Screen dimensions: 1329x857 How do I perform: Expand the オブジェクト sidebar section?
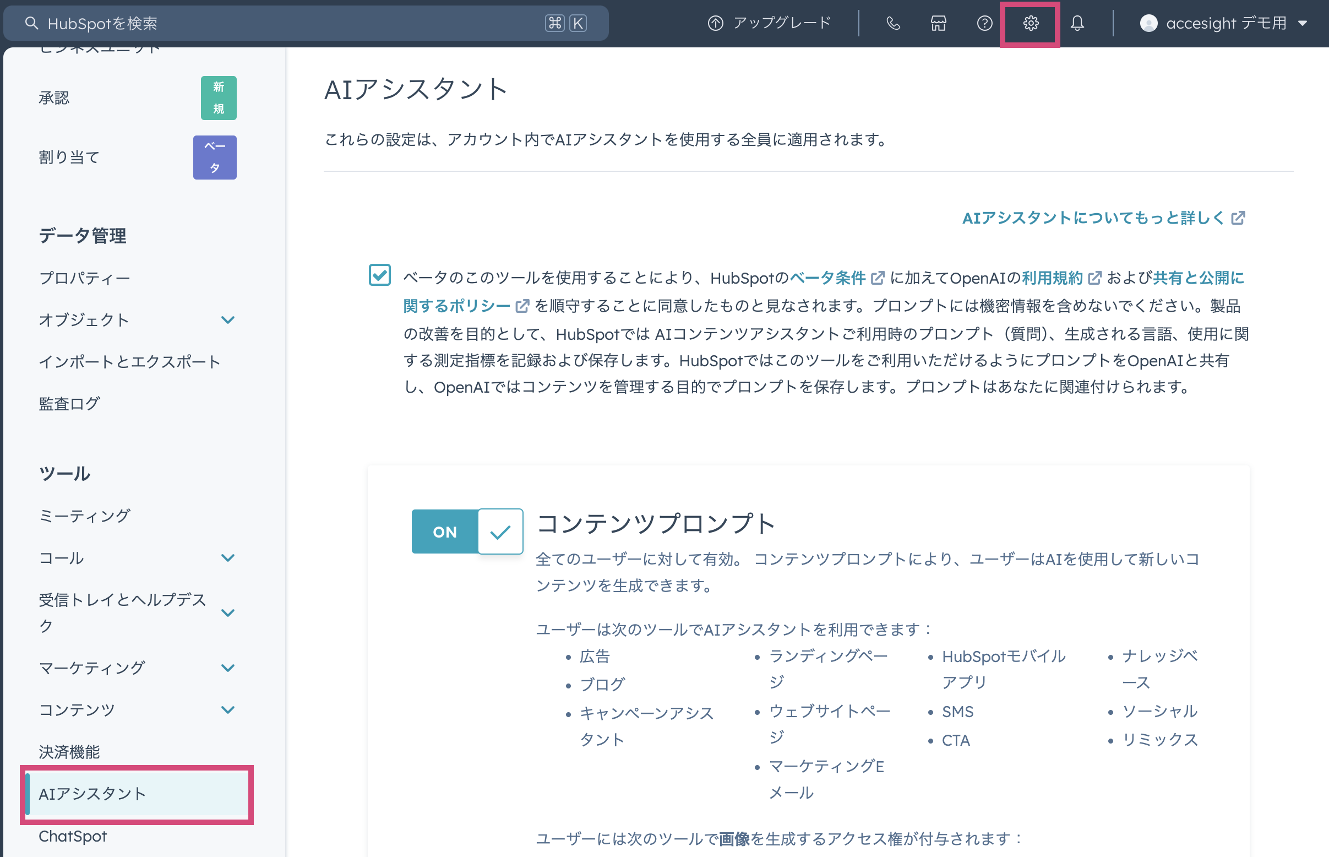[x=227, y=320]
